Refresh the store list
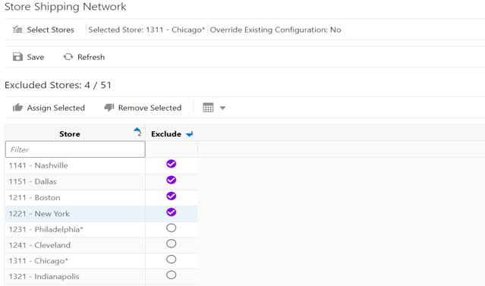The height and width of the screenshot is (286, 485). pos(84,57)
